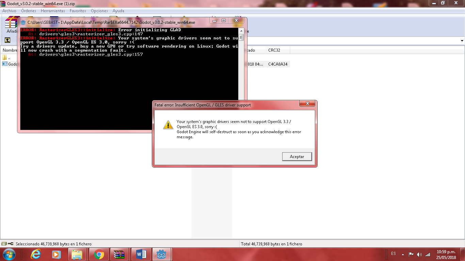Switch to Godot Engine in taskbar
This screenshot has height=261, width=465.
pos(162,254)
